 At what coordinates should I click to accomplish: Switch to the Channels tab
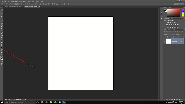tap(170, 30)
